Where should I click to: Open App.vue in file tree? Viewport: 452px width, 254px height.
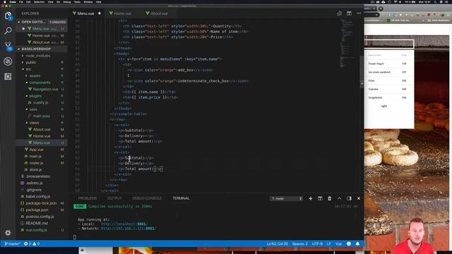36,150
